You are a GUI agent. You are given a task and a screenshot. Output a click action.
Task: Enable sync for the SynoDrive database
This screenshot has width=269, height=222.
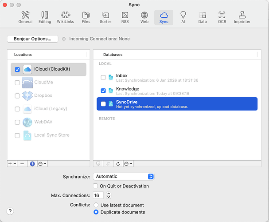[103, 104]
